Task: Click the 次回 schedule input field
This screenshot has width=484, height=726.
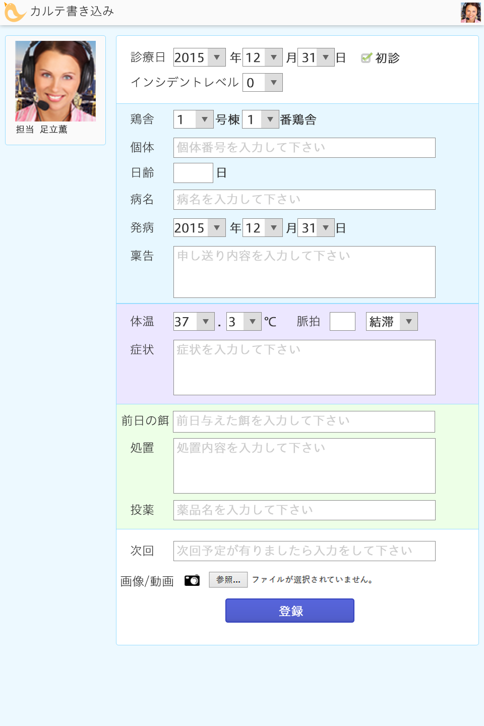Action: pos(304,551)
